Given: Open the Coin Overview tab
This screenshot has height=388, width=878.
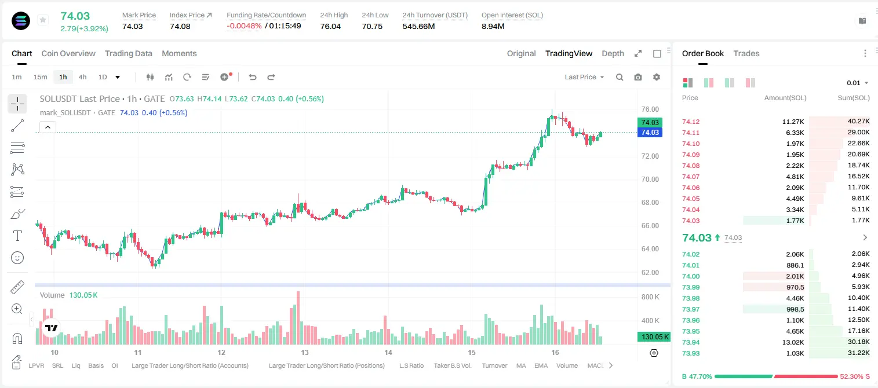Looking at the screenshot, I should point(68,53).
